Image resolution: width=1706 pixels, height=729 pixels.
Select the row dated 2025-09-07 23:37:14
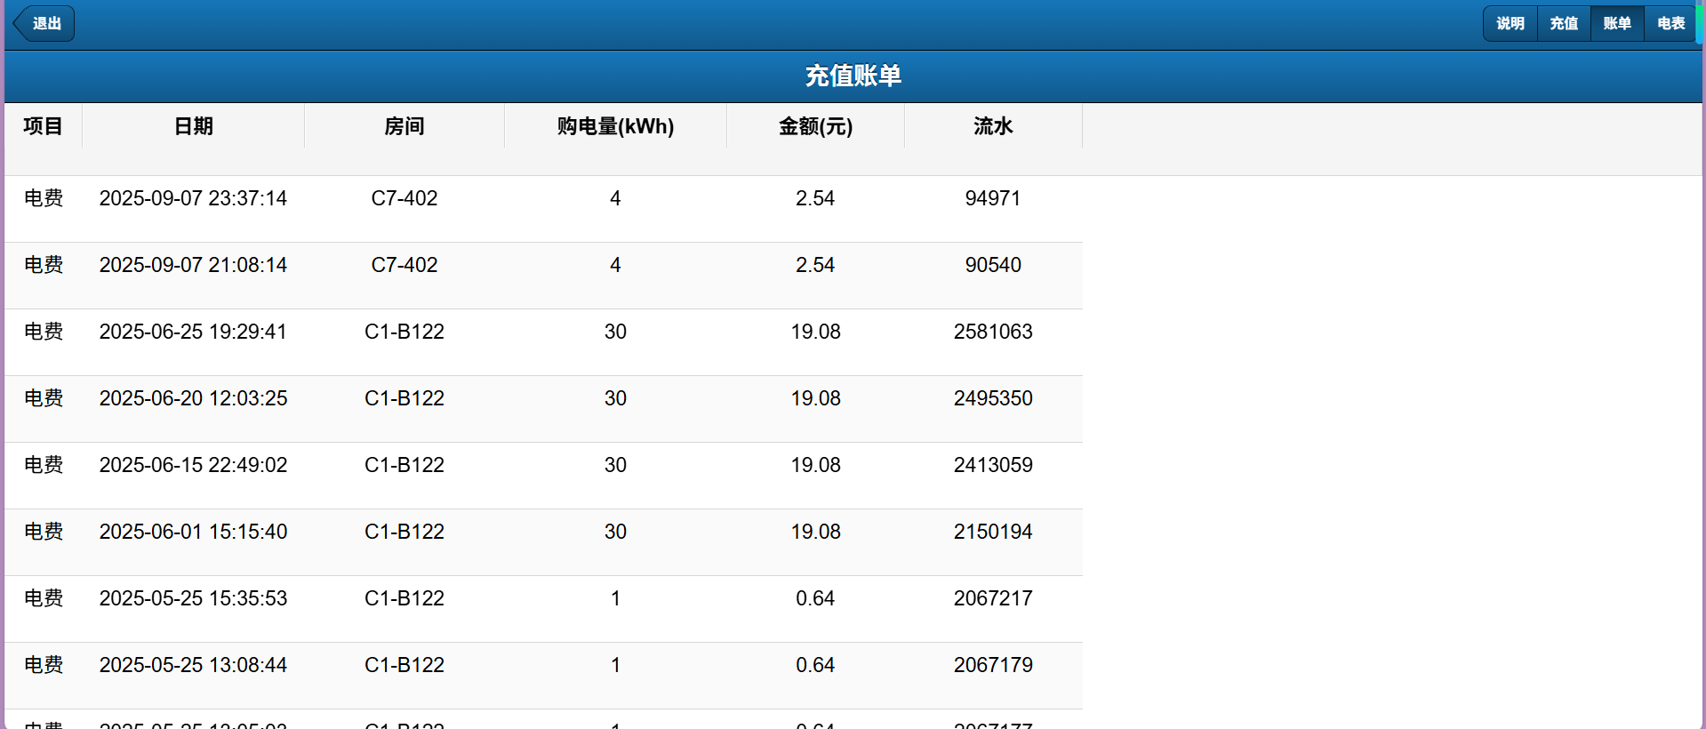click(193, 198)
